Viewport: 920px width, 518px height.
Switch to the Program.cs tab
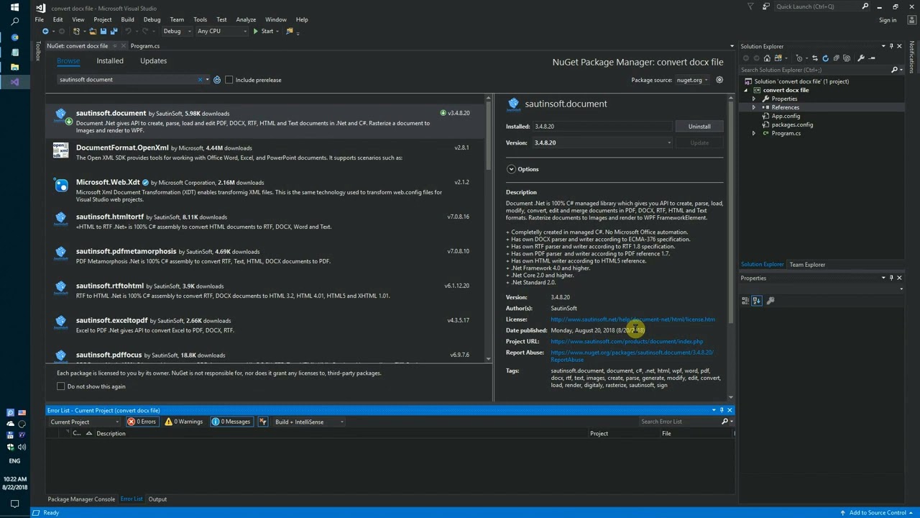(x=145, y=46)
